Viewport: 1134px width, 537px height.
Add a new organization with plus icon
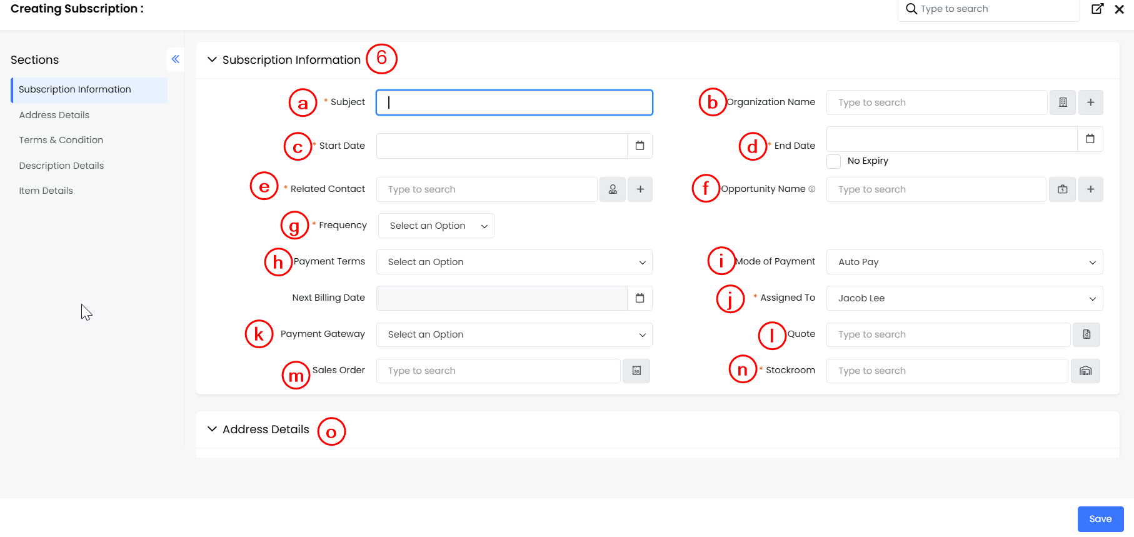tap(1090, 103)
